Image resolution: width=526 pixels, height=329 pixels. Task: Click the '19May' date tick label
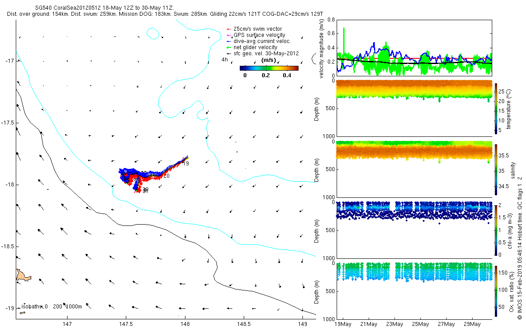[343, 324]
